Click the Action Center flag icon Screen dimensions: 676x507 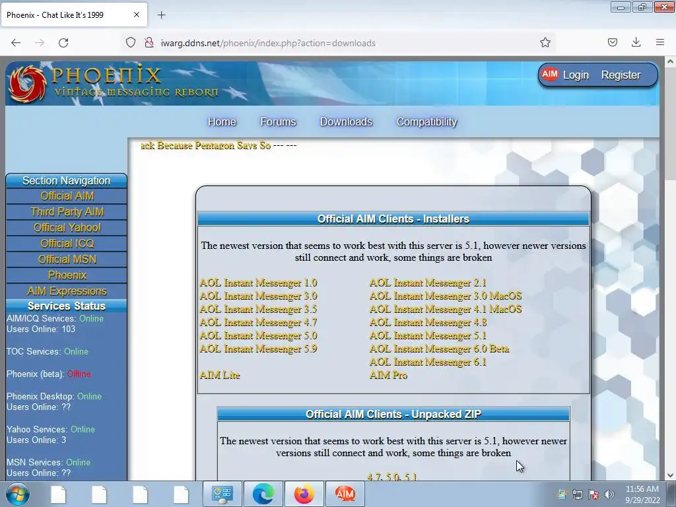[593, 494]
